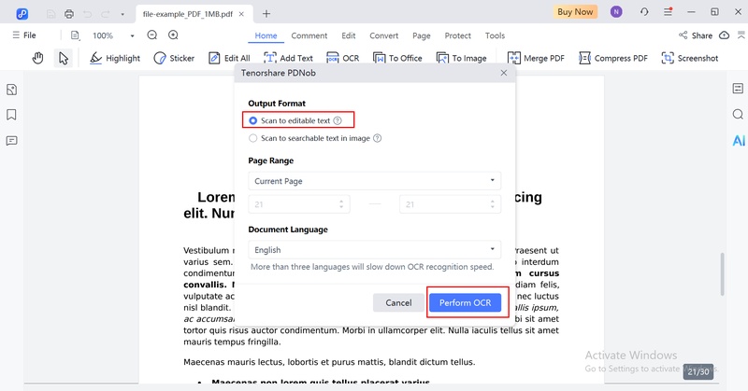Click the Buy Now button
This screenshot has width=748, height=391.
pos(575,12)
